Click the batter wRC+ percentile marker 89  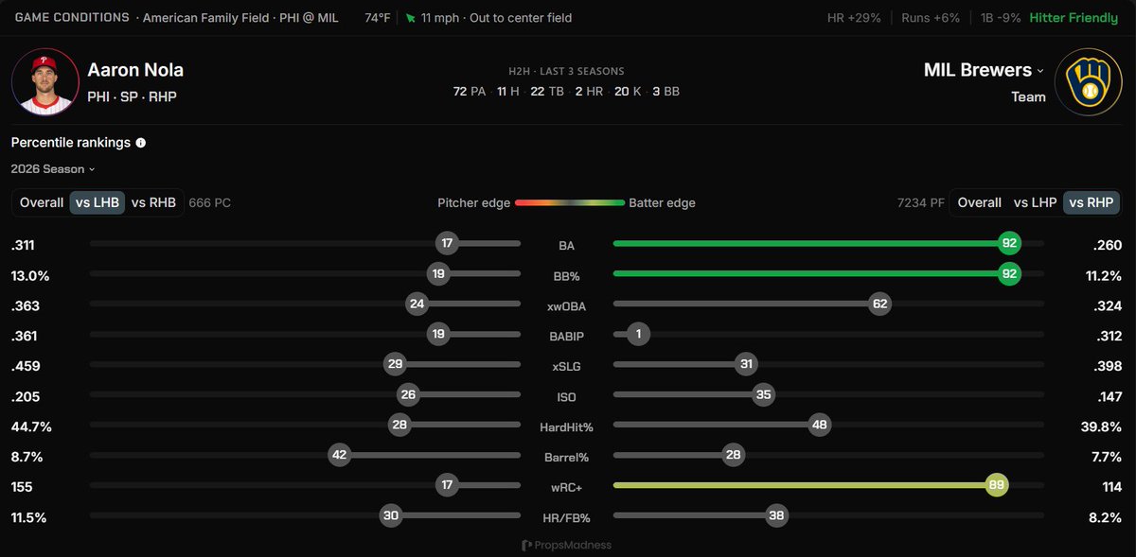point(996,485)
